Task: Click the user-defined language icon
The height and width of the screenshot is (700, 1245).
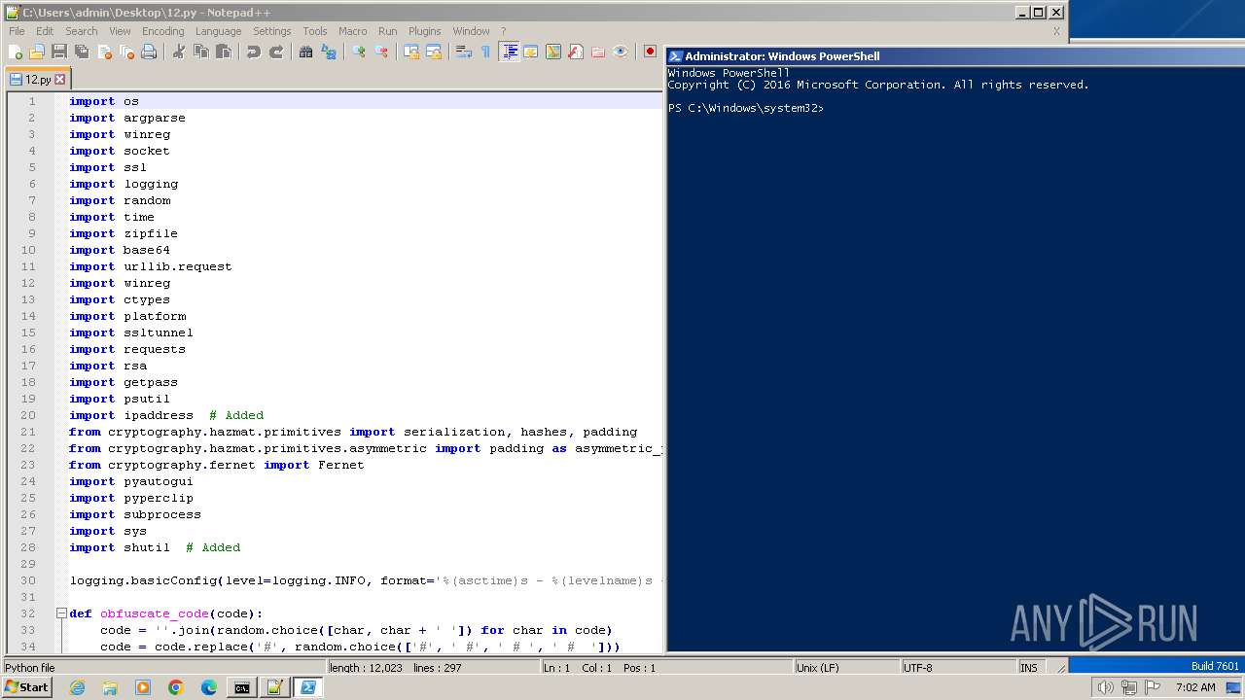Action: pyautogui.click(x=531, y=52)
